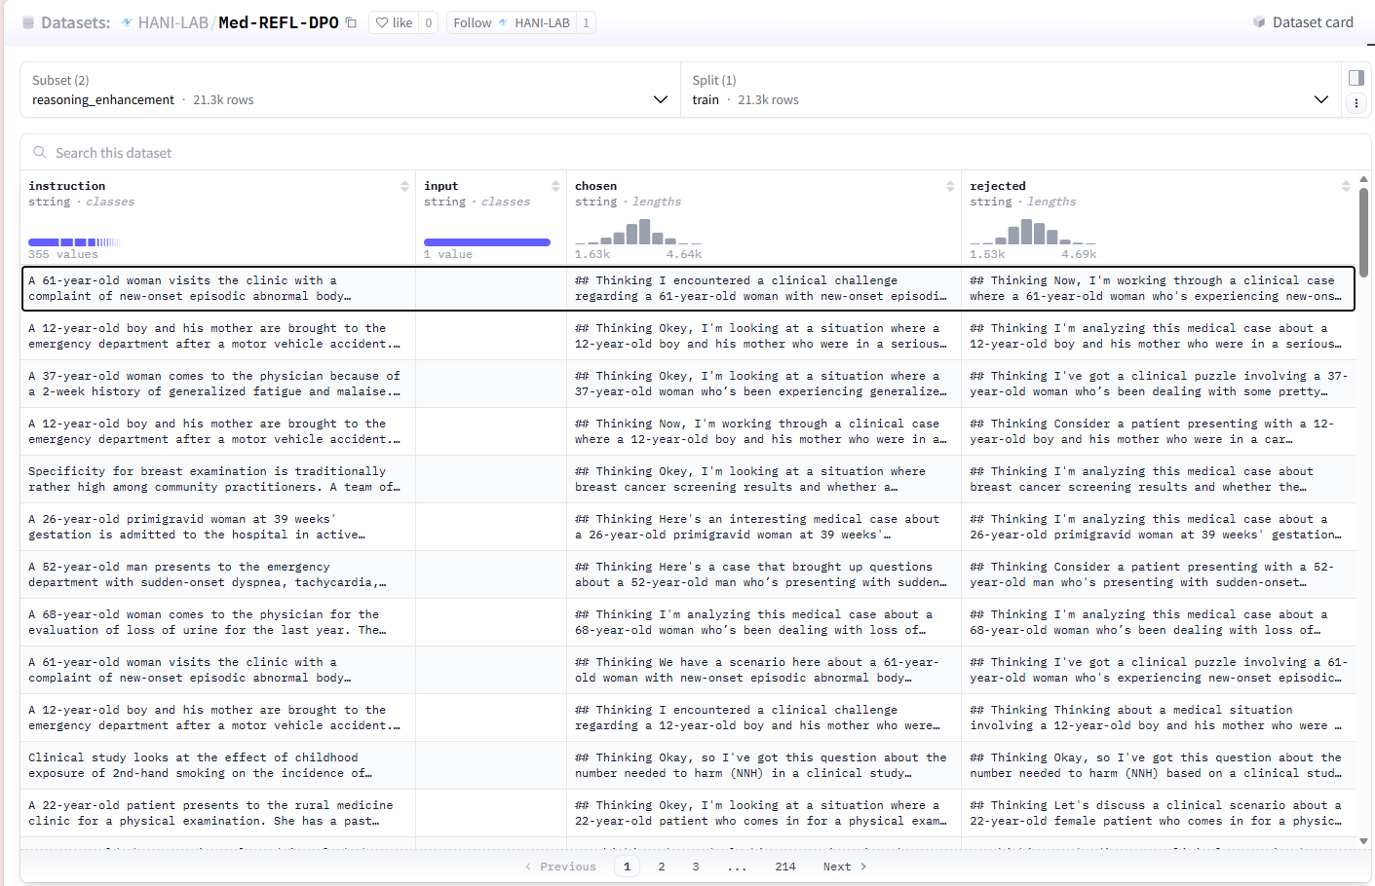Go to page 2 of the dataset
This screenshot has width=1375, height=886.
[662, 866]
